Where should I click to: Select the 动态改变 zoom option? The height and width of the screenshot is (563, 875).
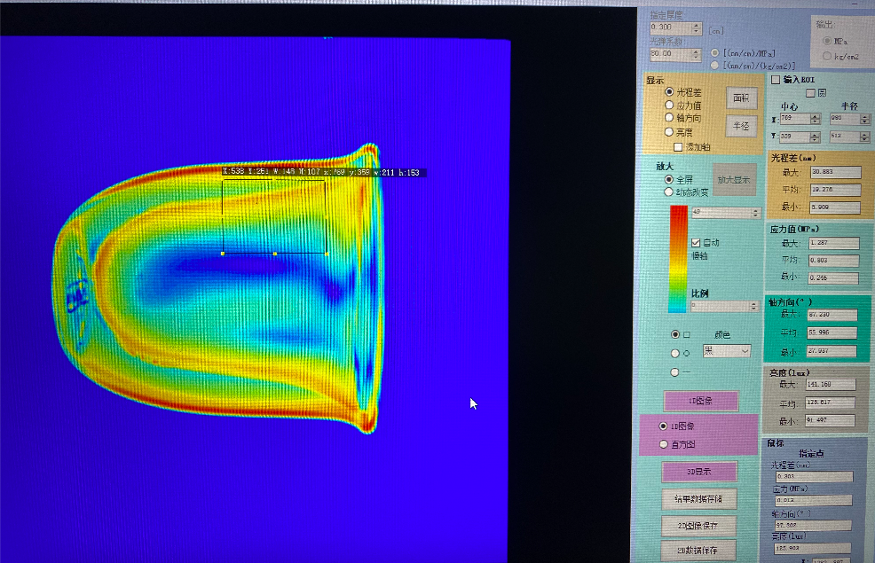pos(669,192)
